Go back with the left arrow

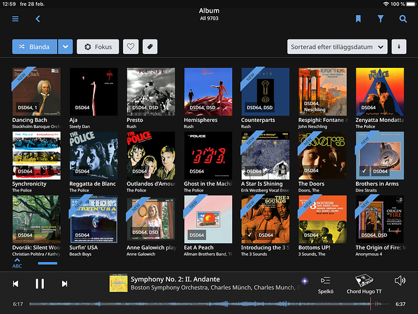(x=38, y=19)
